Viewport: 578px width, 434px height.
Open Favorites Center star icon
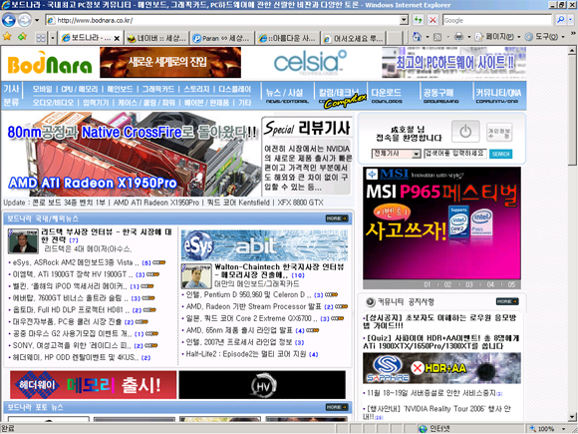[7, 37]
